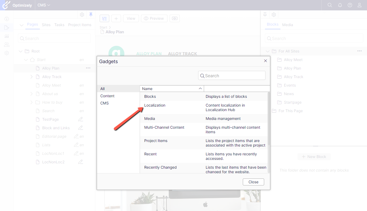Open the CMS product switcher dropdown

pos(44,5)
